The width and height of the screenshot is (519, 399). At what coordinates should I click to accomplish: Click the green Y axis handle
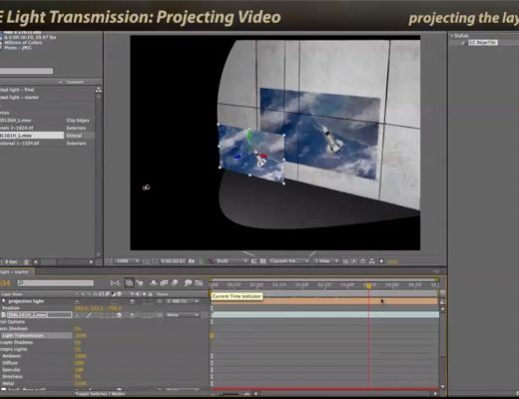click(250, 134)
